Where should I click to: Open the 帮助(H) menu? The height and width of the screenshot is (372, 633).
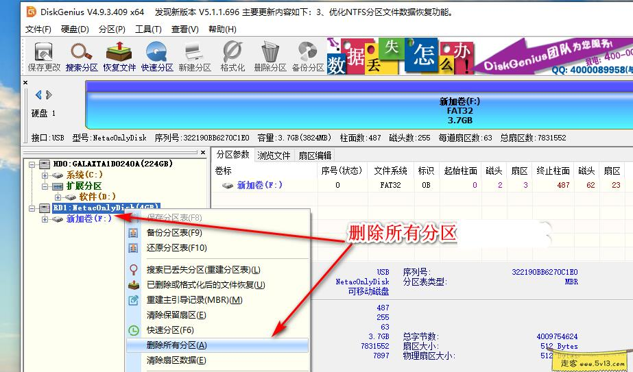pos(222,29)
